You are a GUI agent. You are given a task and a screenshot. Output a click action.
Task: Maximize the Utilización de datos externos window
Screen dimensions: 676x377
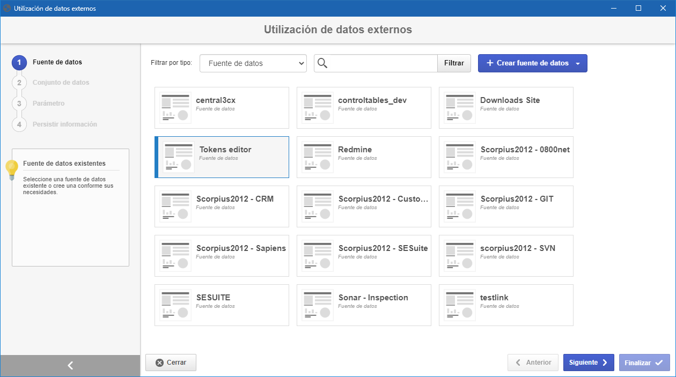638,8
